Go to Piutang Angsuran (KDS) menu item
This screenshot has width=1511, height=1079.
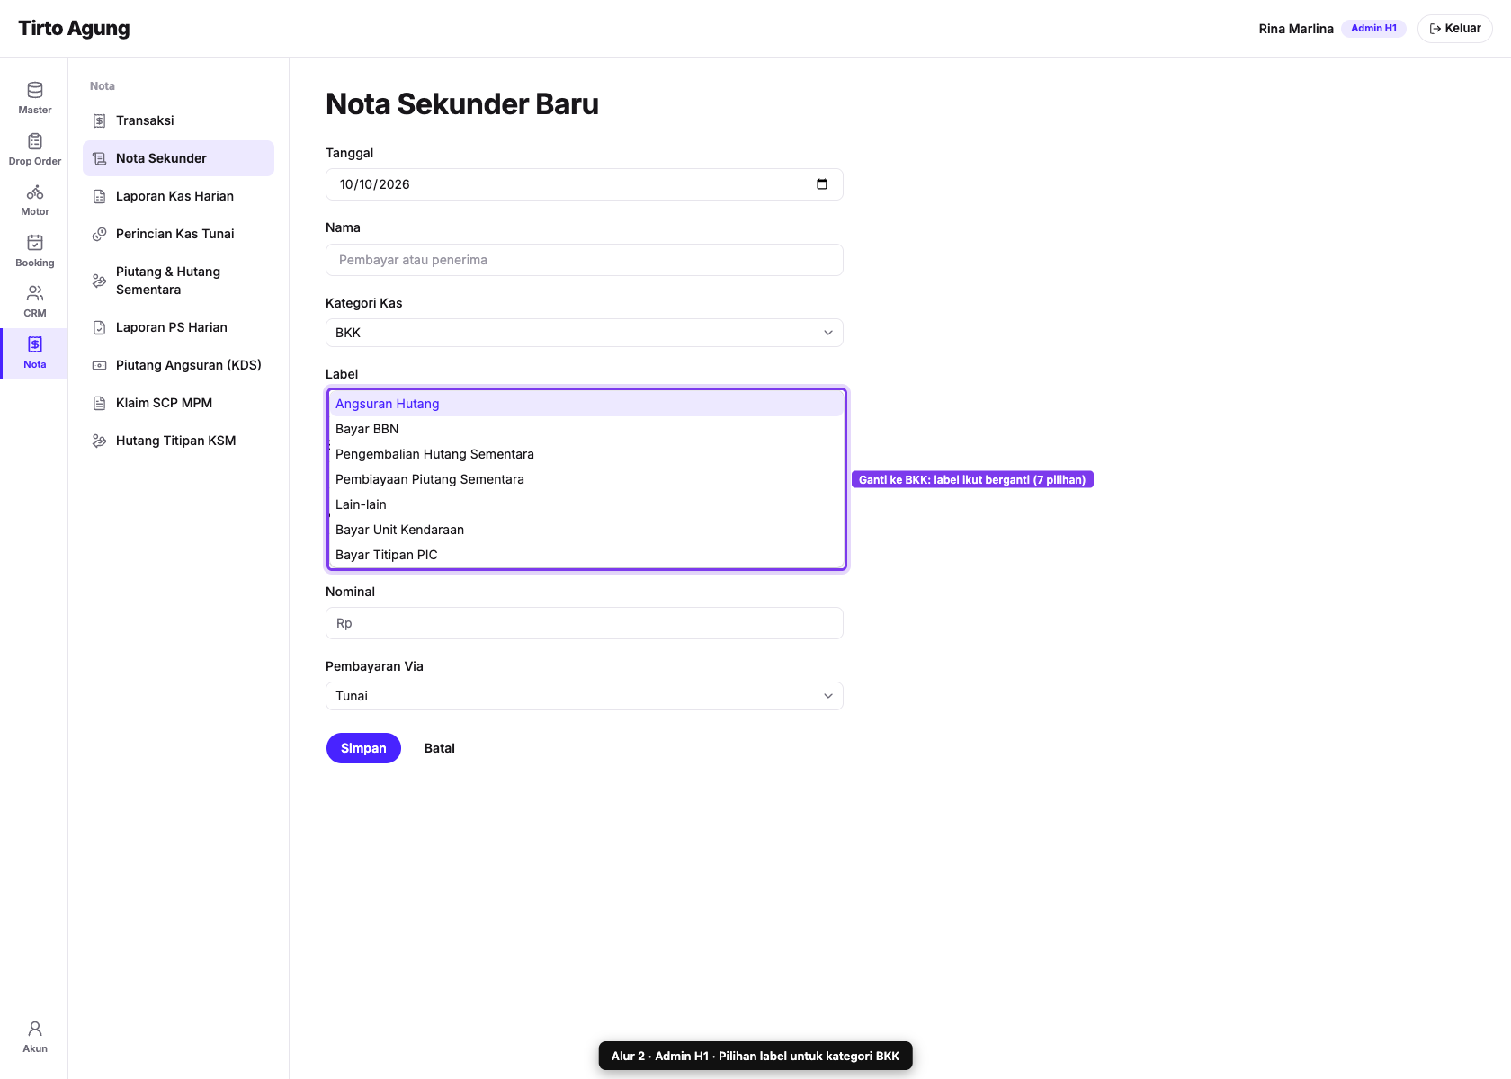point(178,365)
